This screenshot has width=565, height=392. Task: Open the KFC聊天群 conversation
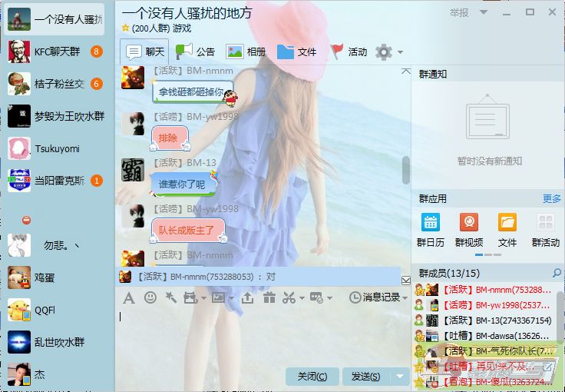[x=54, y=51]
